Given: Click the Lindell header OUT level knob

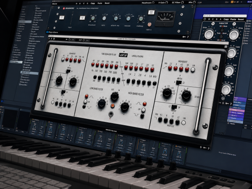Looking at the screenshot, I should pyautogui.click(x=84, y=40).
